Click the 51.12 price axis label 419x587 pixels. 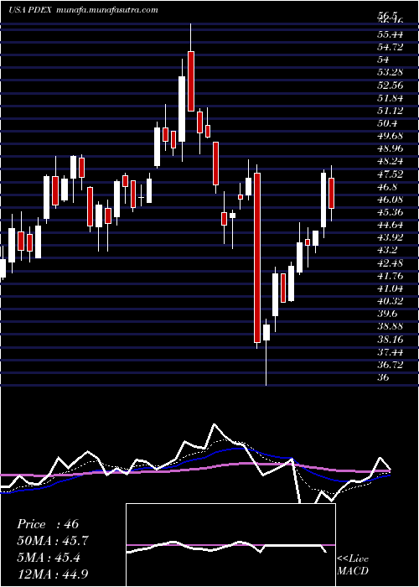(391, 111)
